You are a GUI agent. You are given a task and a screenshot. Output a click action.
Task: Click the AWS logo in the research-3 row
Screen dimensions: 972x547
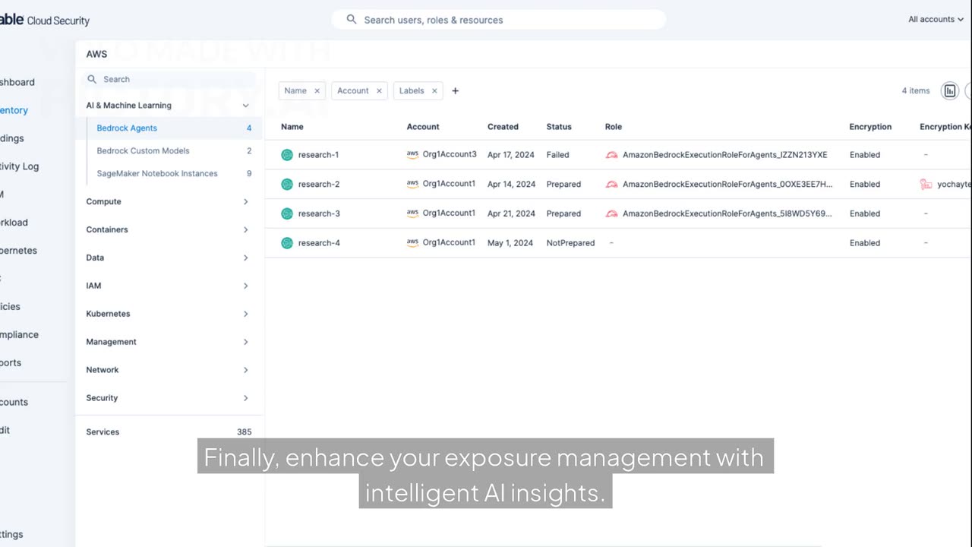point(412,213)
